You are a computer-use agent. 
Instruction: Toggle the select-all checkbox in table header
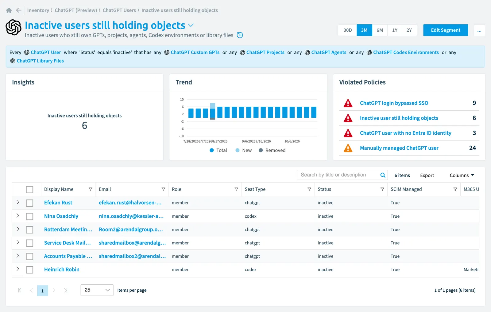coord(29,190)
